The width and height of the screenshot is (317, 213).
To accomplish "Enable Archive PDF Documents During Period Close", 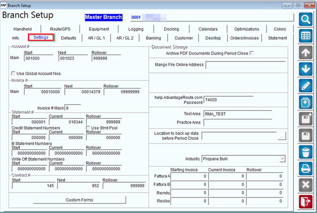I will [x=252, y=53].
